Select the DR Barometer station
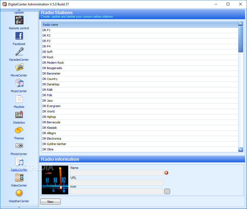This screenshot has width=247, height=209. coord(140,73)
